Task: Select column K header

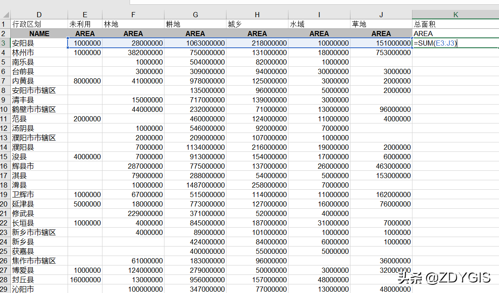Action: pyautogui.click(x=456, y=15)
